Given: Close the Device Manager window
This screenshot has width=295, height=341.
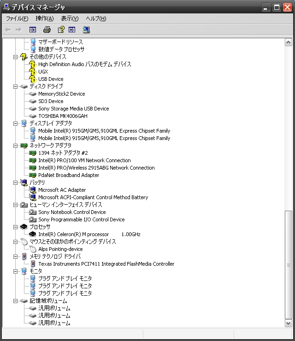Looking at the screenshot, I should pyautogui.click(x=288, y=7).
